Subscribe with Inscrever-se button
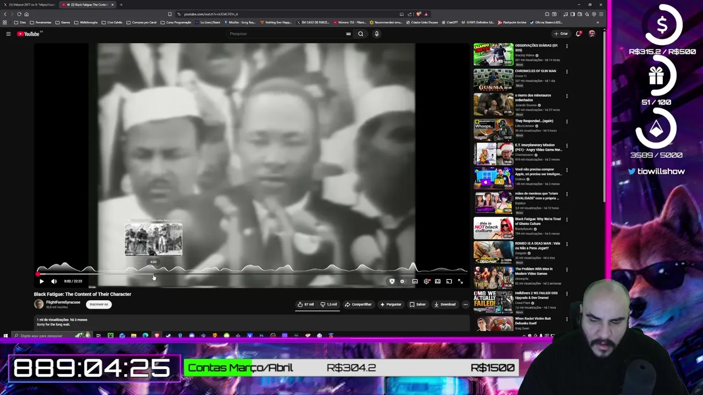This screenshot has height=395, width=703. point(99,304)
